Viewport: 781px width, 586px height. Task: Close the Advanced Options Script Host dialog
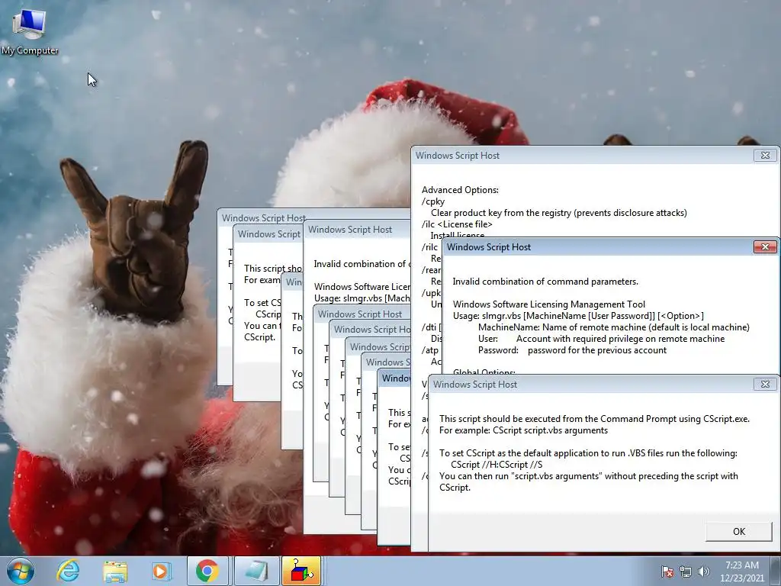pyautogui.click(x=765, y=155)
